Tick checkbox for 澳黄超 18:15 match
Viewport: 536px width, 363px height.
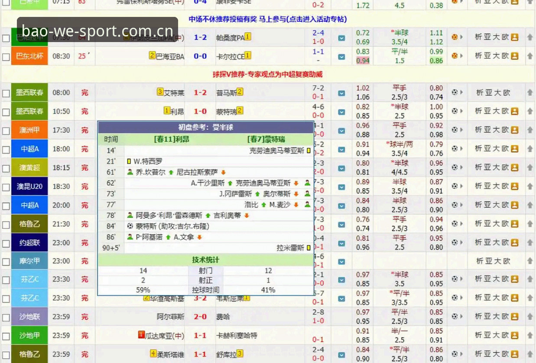tap(6, 168)
